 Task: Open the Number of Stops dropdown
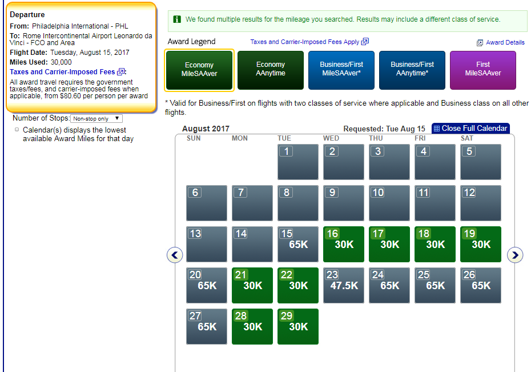[96, 118]
